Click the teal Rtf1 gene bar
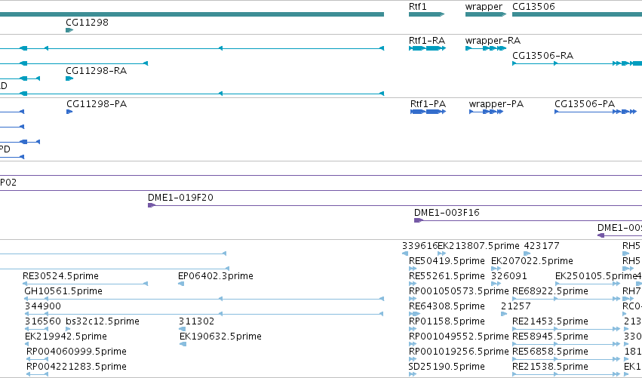This screenshot has width=642, height=378. (426, 14)
